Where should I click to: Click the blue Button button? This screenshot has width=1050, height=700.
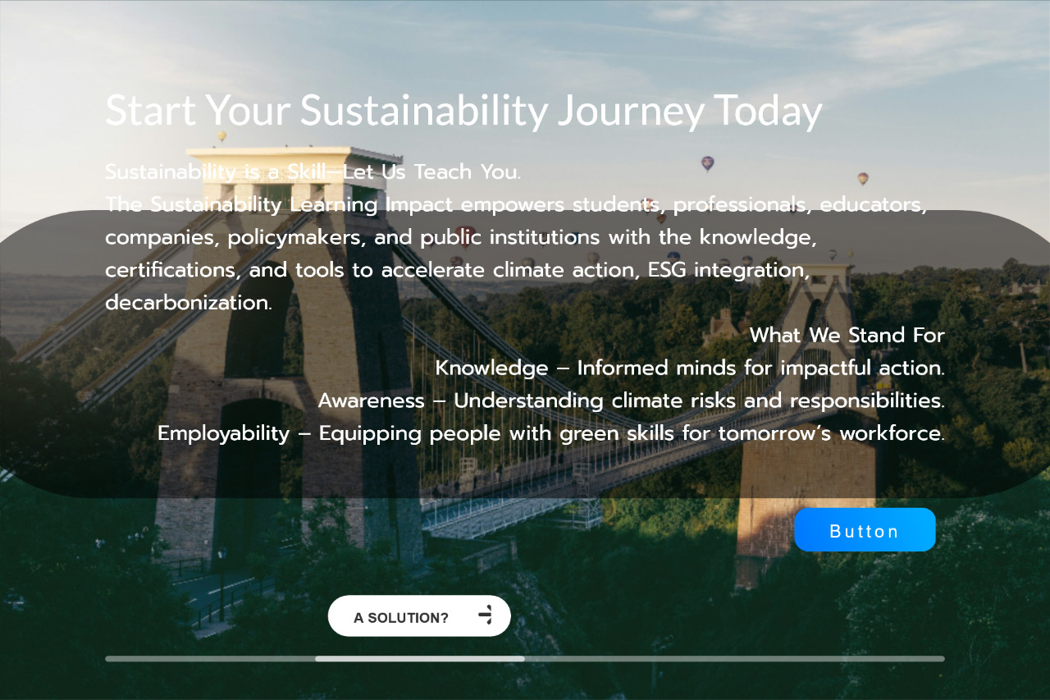(x=865, y=530)
